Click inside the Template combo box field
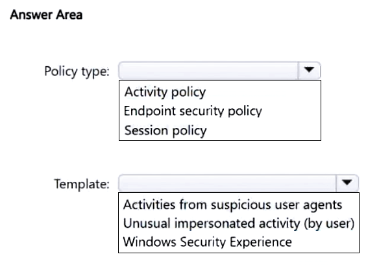The image size is (392, 276). [227, 182]
